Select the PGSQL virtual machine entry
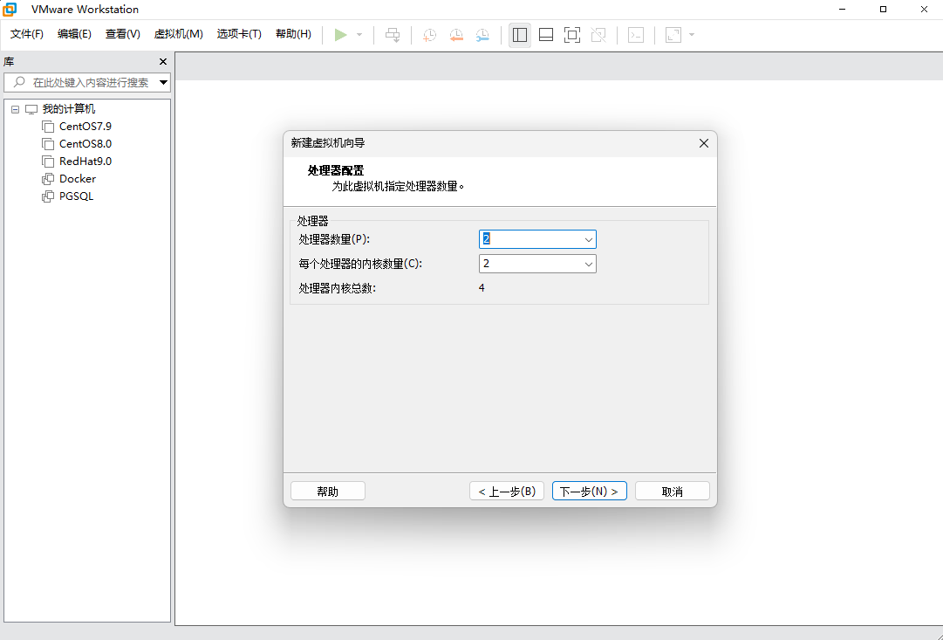Viewport: 943px width, 640px height. tap(77, 196)
